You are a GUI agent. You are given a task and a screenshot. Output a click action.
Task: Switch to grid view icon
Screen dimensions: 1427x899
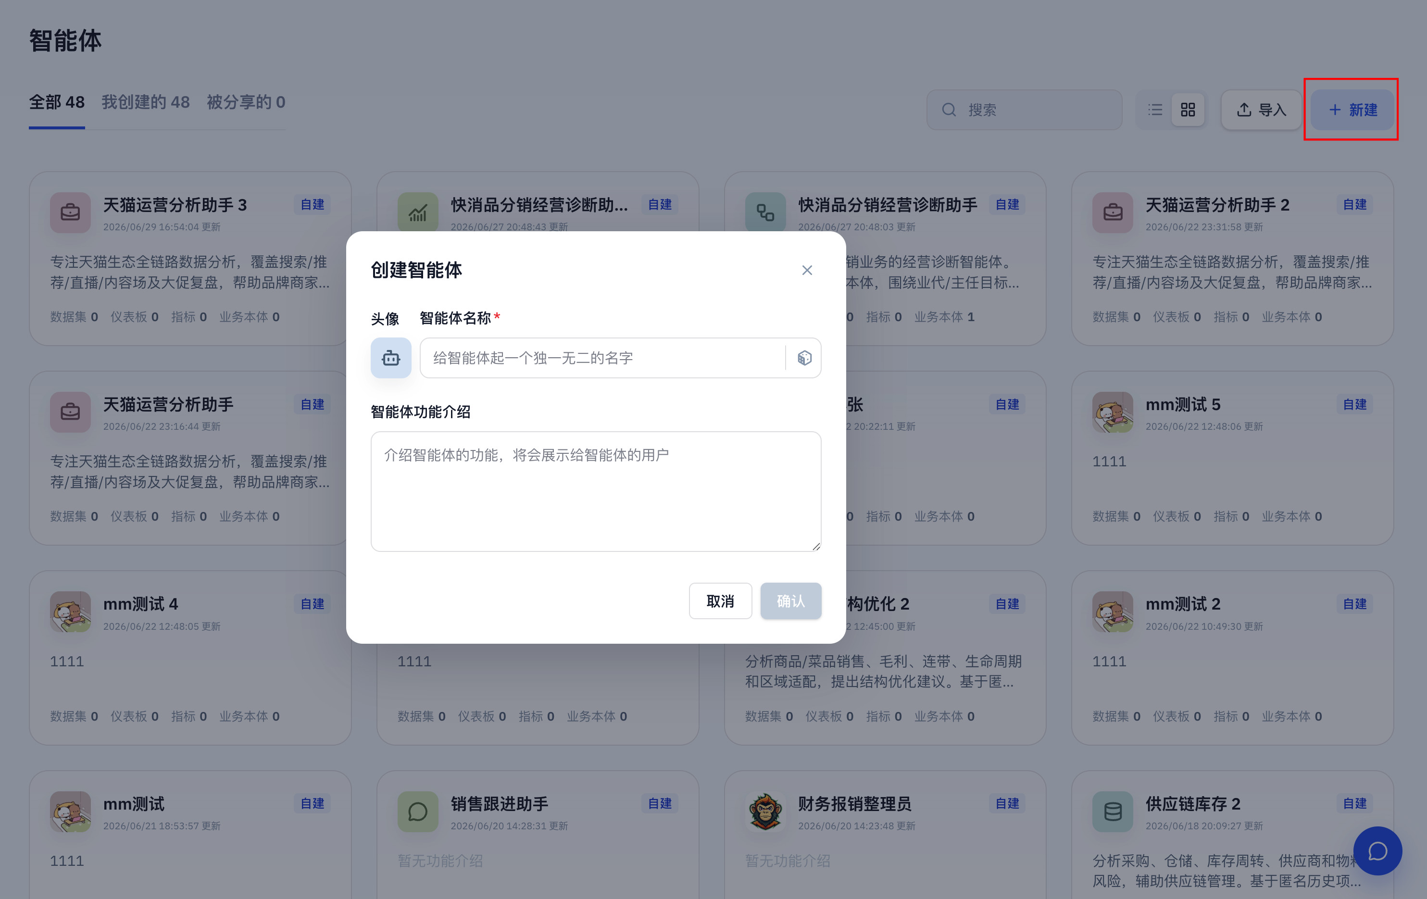pyautogui.click(x=1188, y=110)
